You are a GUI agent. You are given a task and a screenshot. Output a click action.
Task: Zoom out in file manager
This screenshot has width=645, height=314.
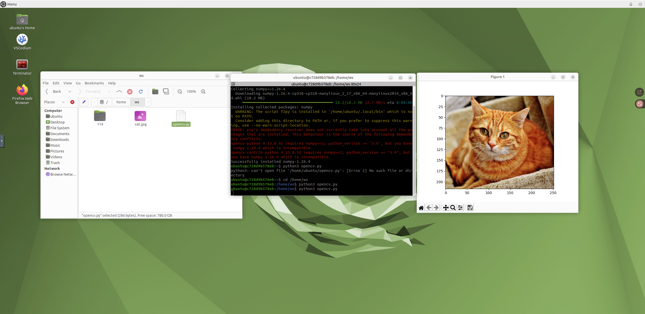pos(180,91)
